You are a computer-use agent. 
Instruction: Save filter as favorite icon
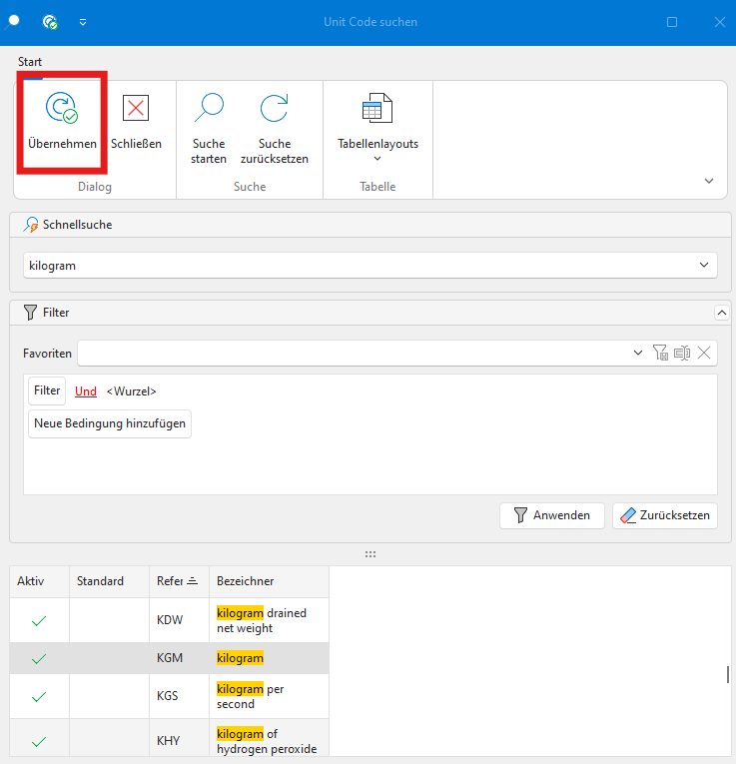(x=660, y=353)
